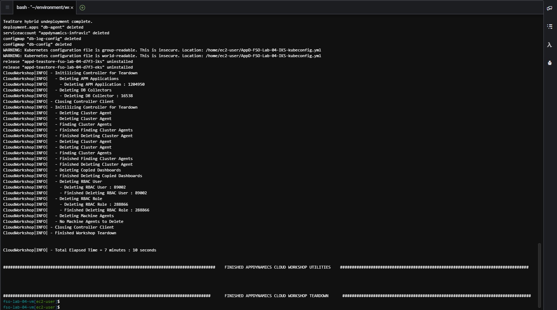Click the first fso-lab-04-vm prompt line
The image size is (557, 310).
pos(31,301)
